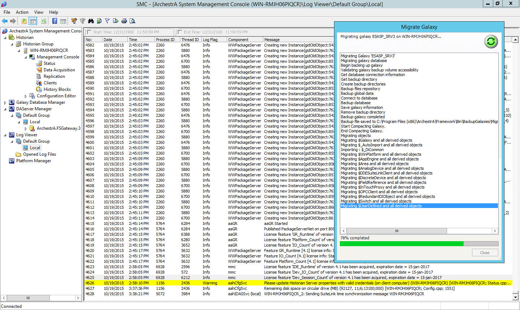Expand the Configuration Editor node
Screen dimensions: 520x310
coord(26,96)
